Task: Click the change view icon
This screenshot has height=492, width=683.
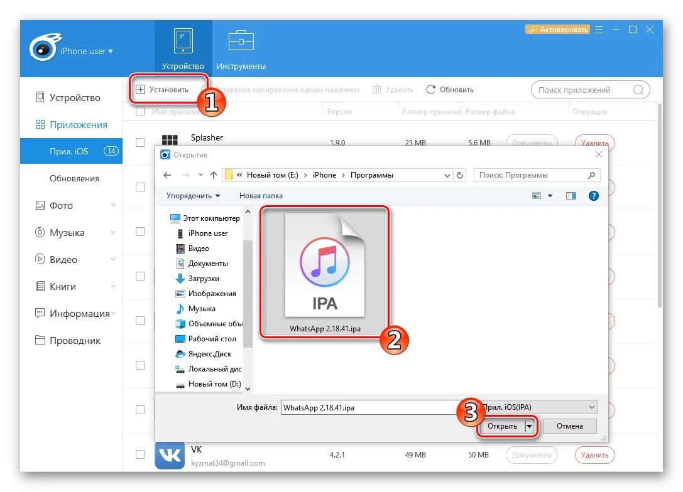Action: 537,196
